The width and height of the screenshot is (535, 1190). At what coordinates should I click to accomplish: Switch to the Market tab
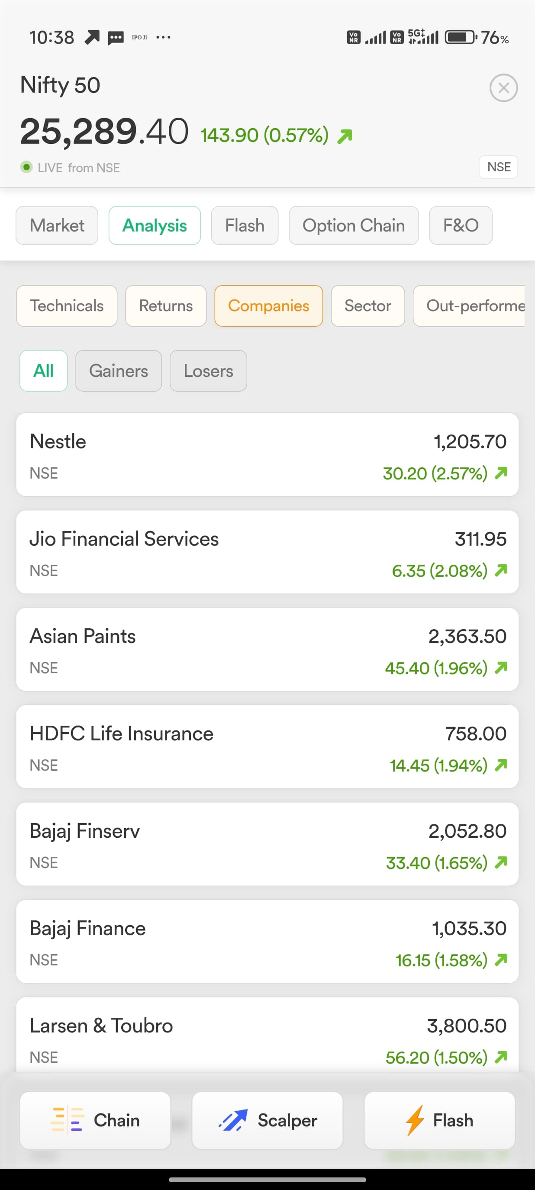(x=57, y=225)
